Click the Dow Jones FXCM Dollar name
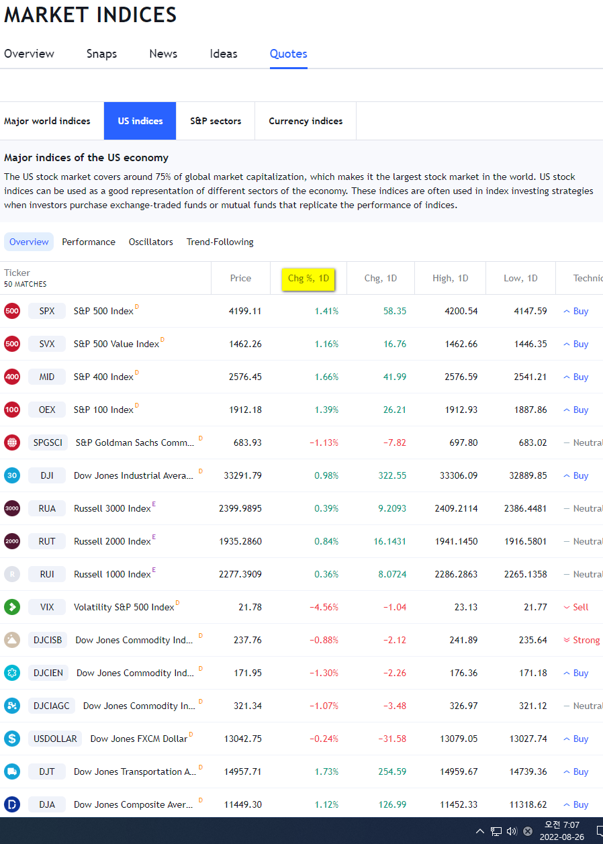This screenshot has width=603, height=844. tap(139, 739)
